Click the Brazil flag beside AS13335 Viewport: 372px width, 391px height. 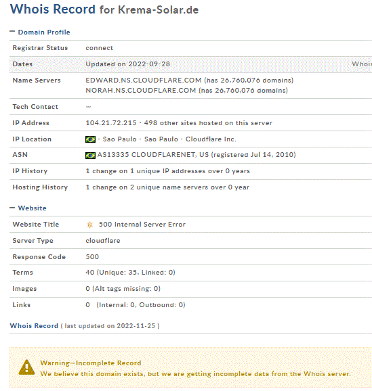(x=90, y=156)
